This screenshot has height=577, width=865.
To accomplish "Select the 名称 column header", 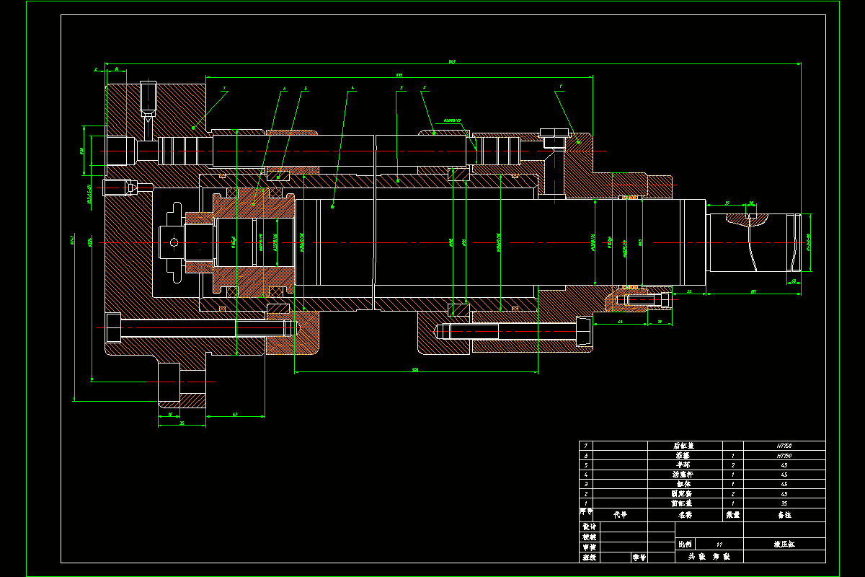I will (685, 516).
